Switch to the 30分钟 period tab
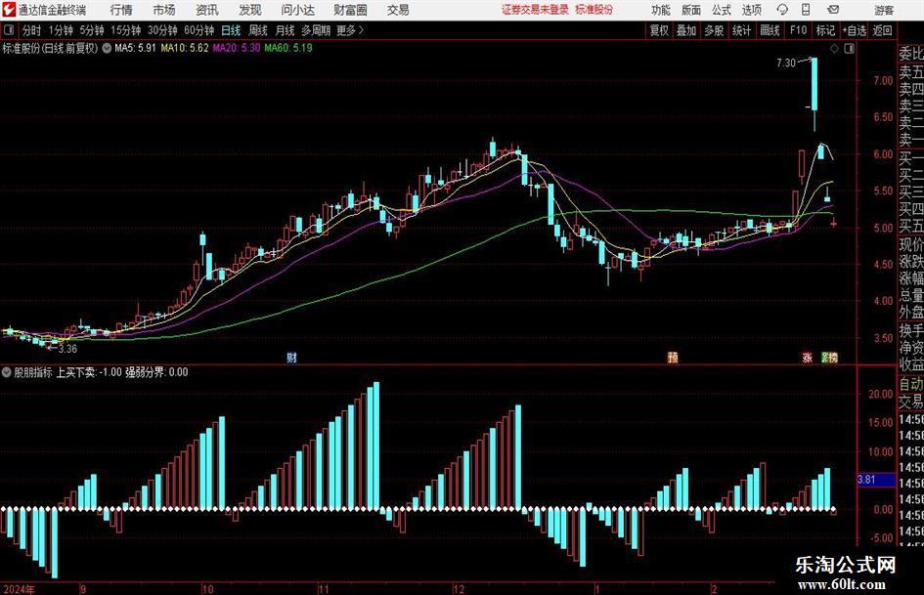The width and height of the screenshot is (924, 595). (x=162, y=30)
